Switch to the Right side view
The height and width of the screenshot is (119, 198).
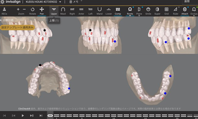tap(72, 11)
